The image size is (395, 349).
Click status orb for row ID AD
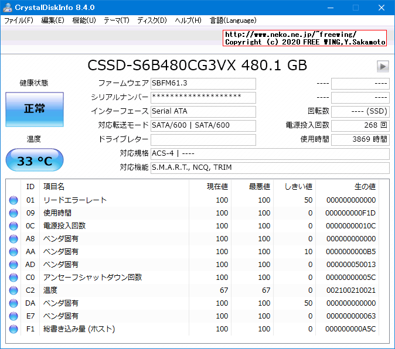click(x=13, y=265)
